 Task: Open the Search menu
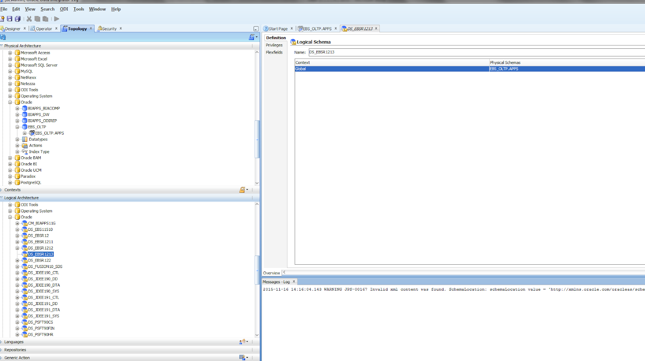(x=48, y=9)
